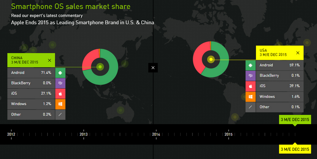Click the green 3 M/E DEC 2015 timeline handle

coord(295,120)
